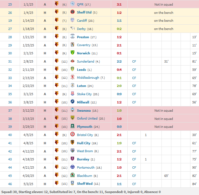This screenshot has height=195, width=199.
Task: Open the 2:0 result against Luton
Action: click(x=119, y=86)
